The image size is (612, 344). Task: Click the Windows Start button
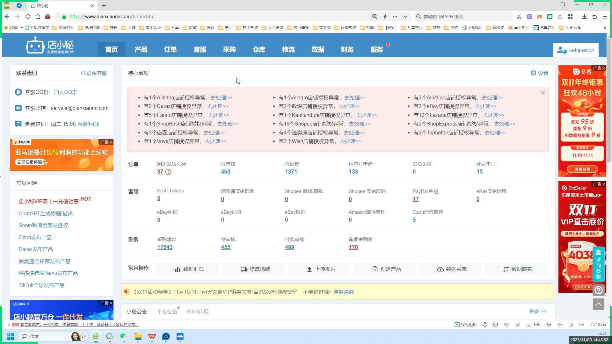pos(10,336)
